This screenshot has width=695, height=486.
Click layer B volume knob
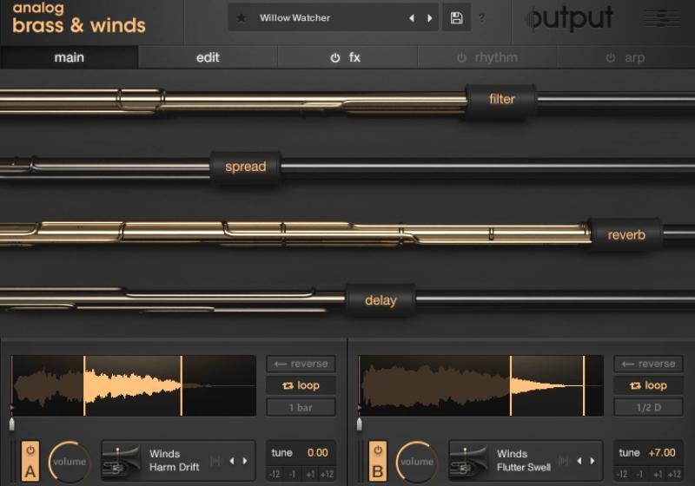coord(417,462)
